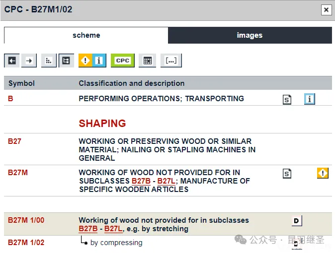This screenshot has width=335, height=253.
Task: Click the back arrow navigation icon
Action: tap(12, 61)
